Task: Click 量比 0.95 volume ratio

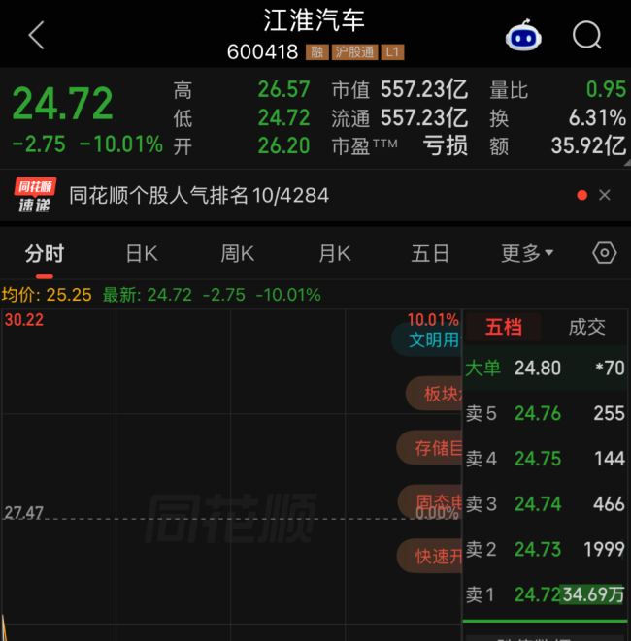Action: coord(558,89)
